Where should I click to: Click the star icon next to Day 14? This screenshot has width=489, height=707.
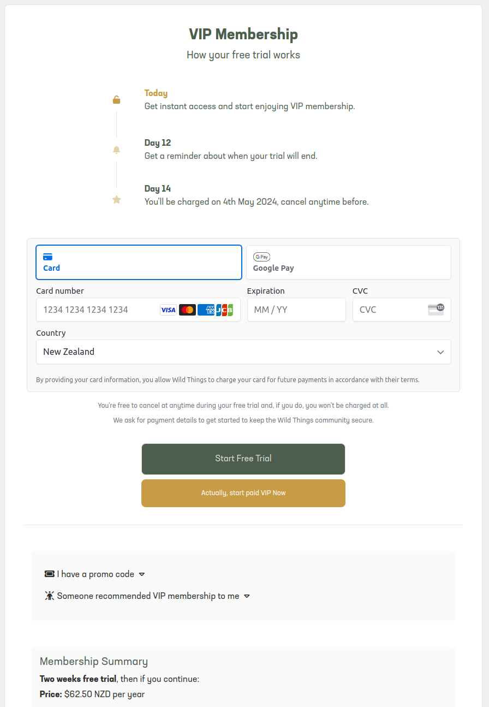[x=116, y=200]
